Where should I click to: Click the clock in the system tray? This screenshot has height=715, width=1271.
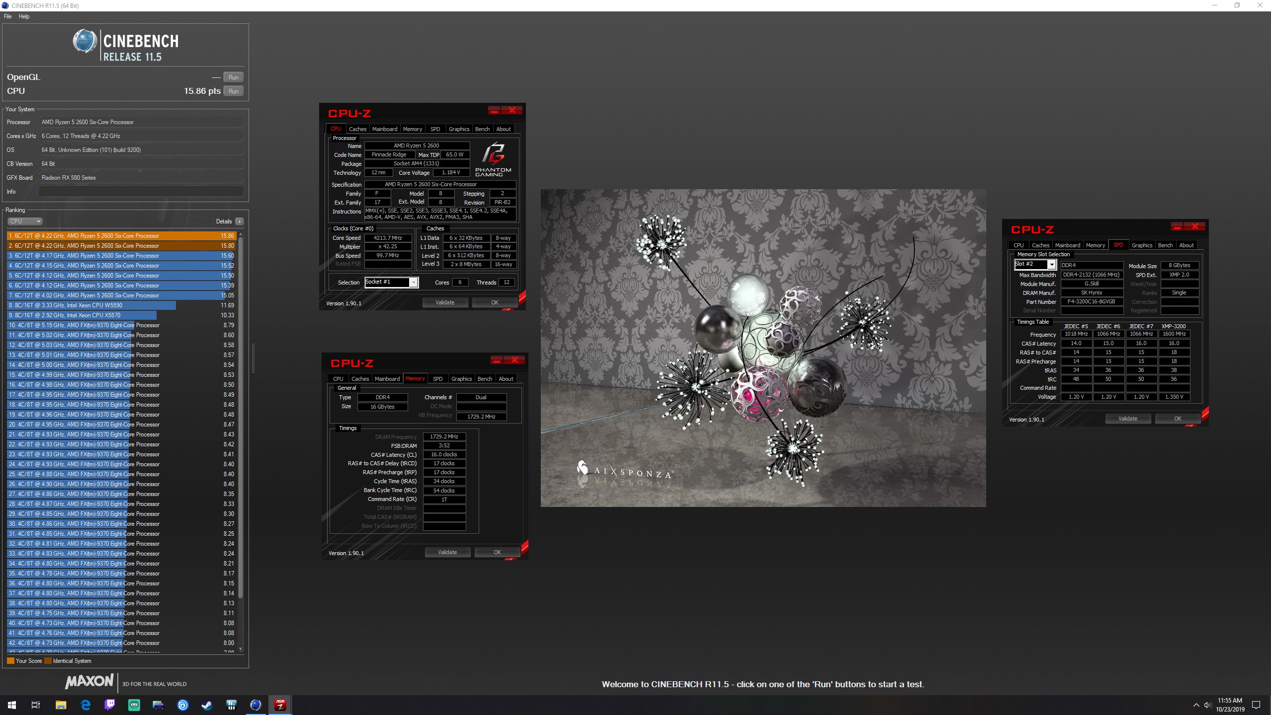1230,705
